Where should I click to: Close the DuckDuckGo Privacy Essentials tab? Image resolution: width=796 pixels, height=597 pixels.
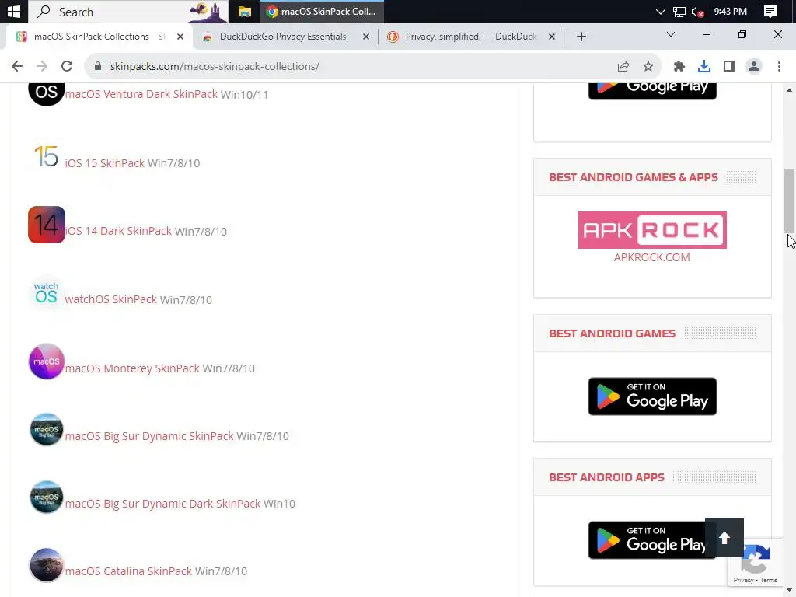pyautogui.click(x=365, y=37)
